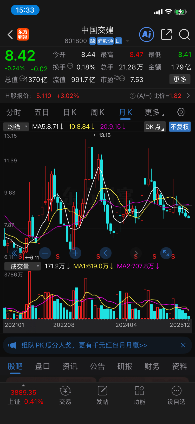Switch to 分时 chart tab
This screenshot has height=424, width=195.
14,112
